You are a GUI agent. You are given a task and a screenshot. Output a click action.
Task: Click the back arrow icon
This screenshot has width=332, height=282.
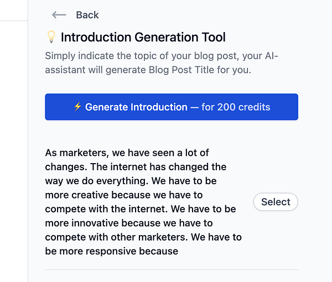coord(59,15)
